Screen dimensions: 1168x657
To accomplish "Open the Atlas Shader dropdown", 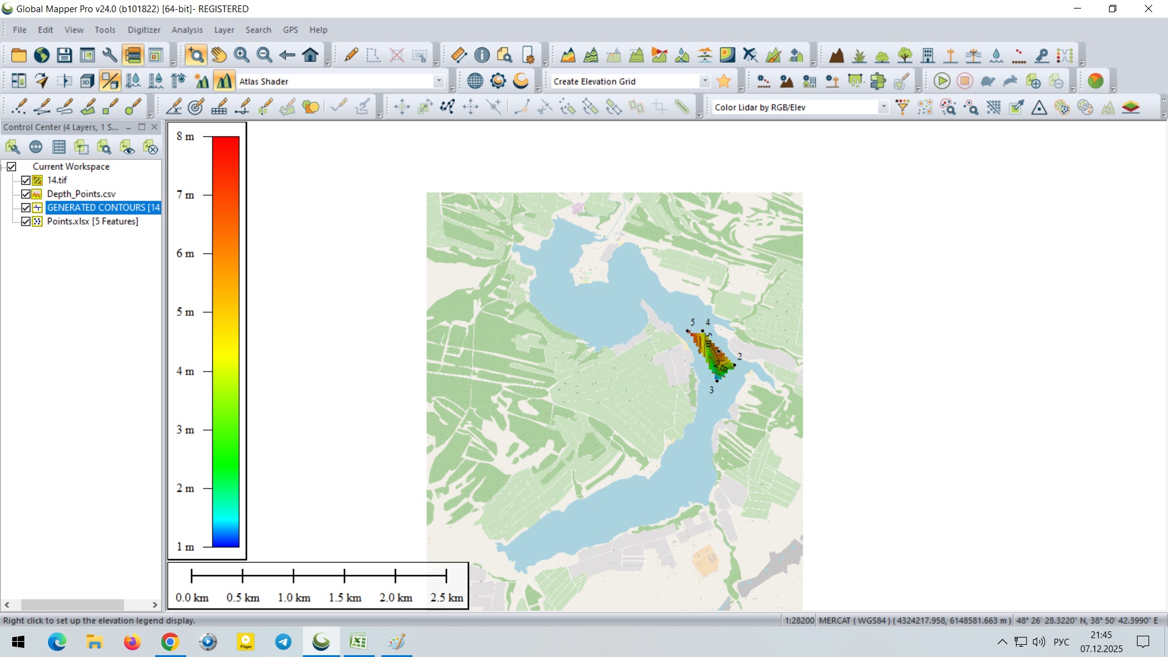I will coord(439,81).
